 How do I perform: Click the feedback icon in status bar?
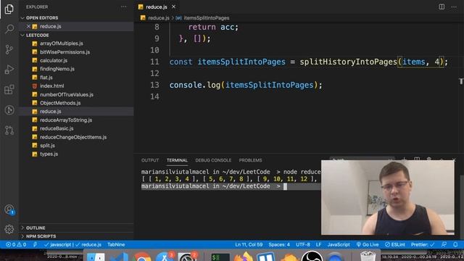(x=444, y=245)
